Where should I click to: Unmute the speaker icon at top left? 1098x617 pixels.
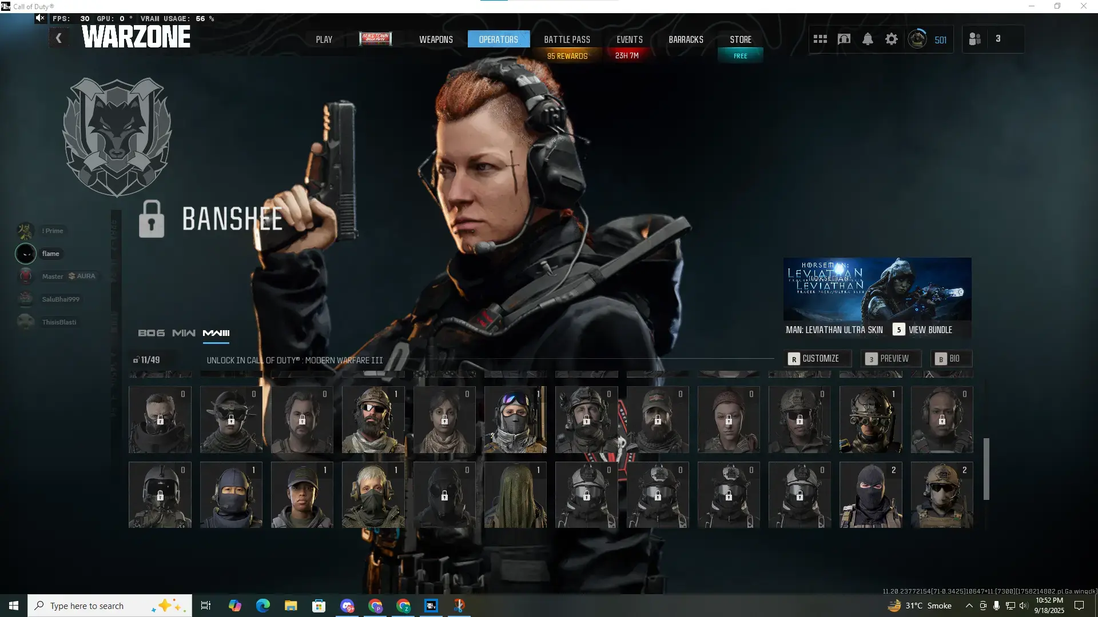tap(40, 18)
